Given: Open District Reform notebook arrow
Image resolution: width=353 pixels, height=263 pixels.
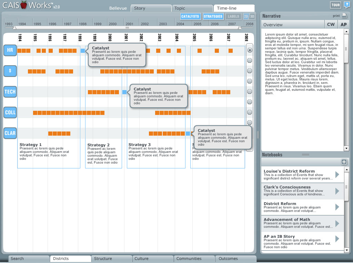Looking at the screenshot, I should point(337,207).
